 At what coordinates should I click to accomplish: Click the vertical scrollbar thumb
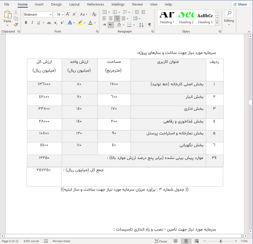pos(250,102)
